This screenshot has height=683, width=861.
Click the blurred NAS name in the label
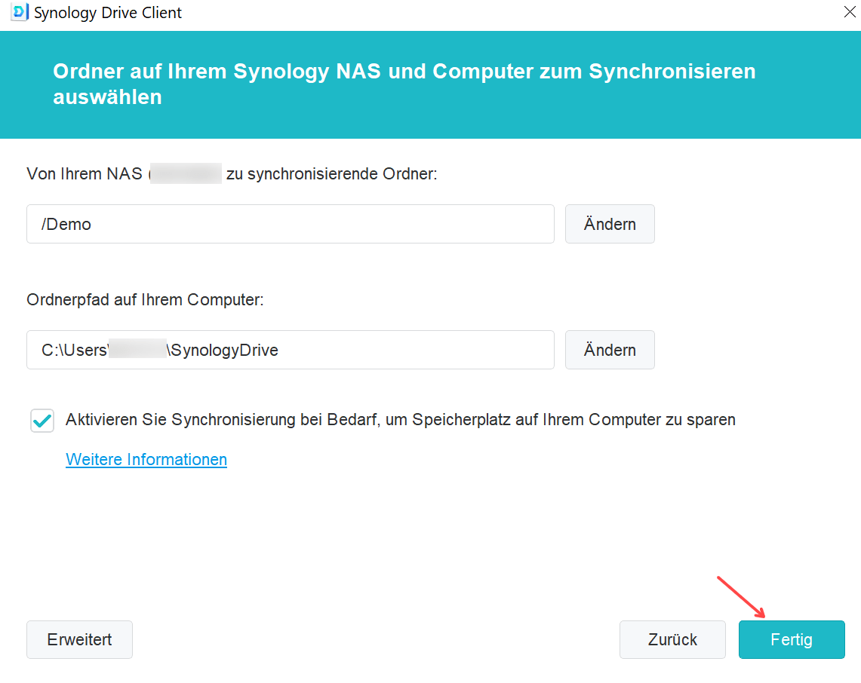(x=186, y=174)
